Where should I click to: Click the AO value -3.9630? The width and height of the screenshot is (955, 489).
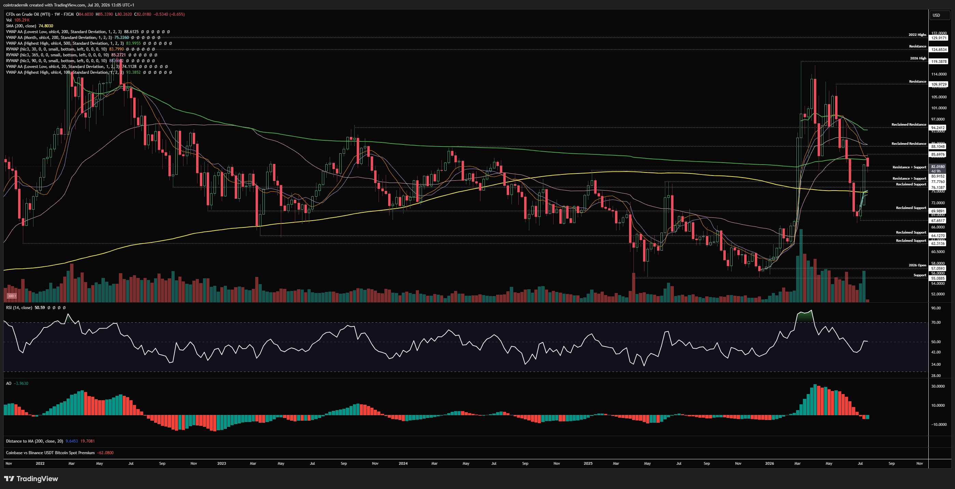tap(21, 383)
